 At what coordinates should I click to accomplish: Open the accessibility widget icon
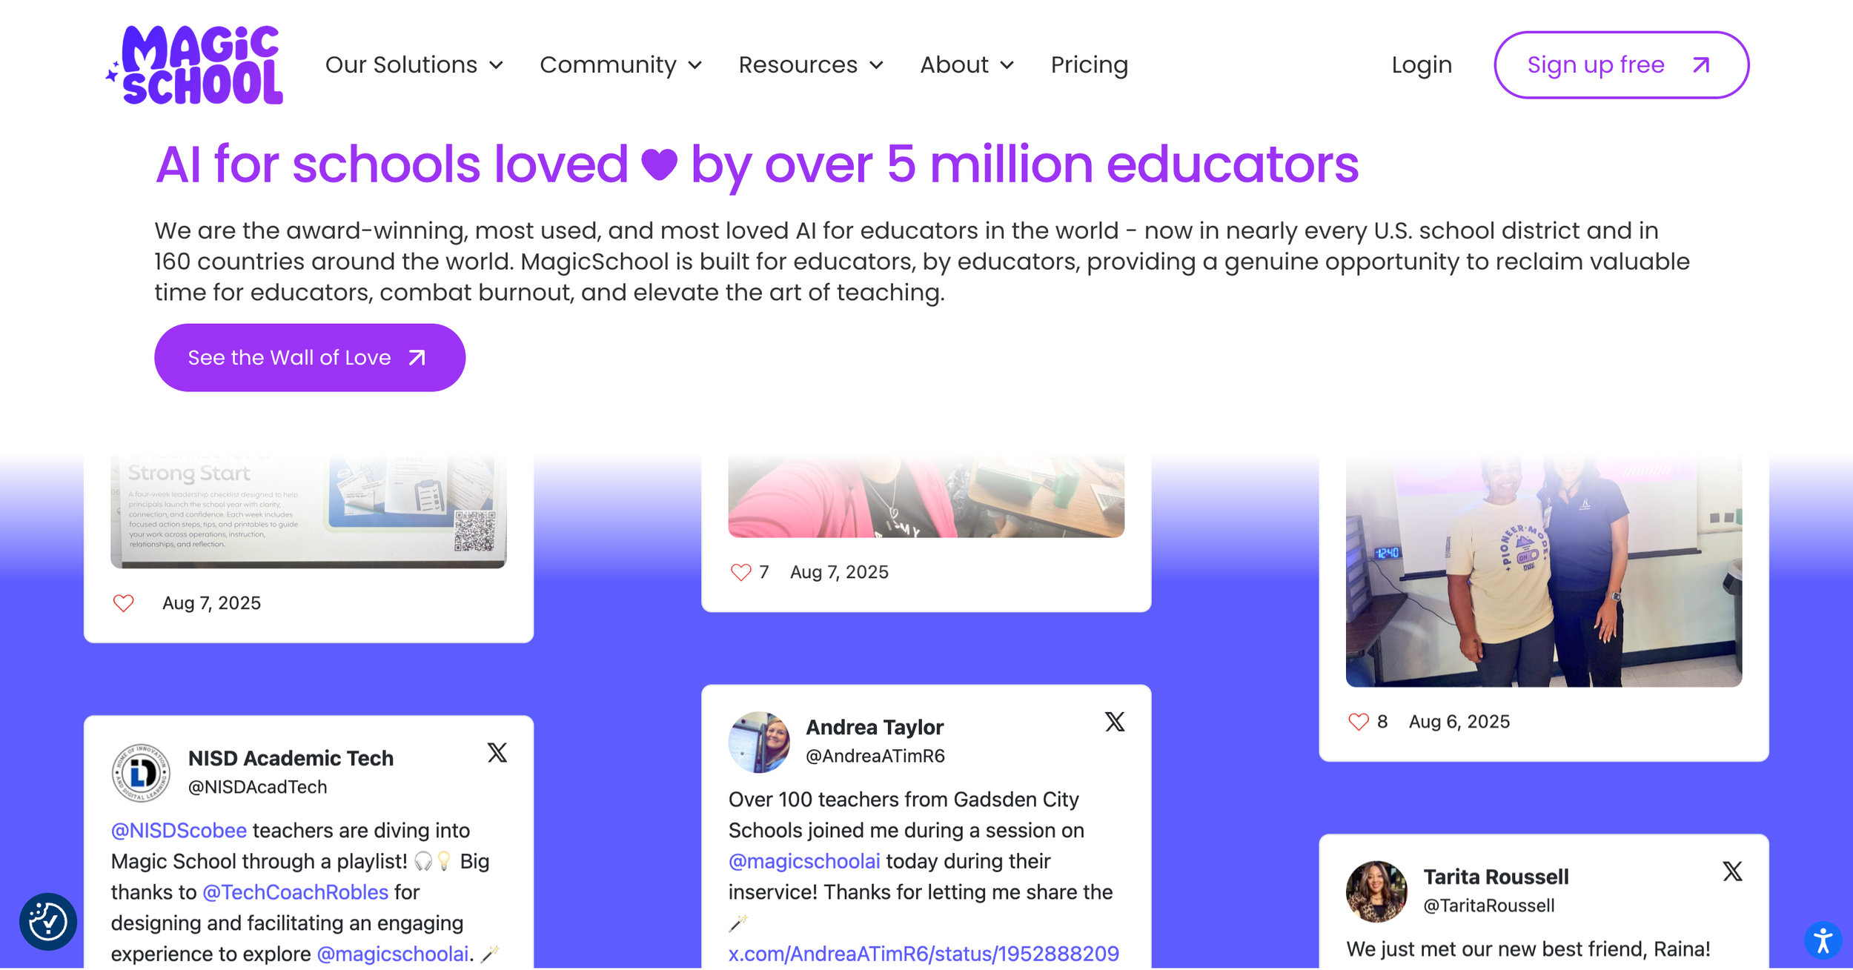pos(1823,940)
